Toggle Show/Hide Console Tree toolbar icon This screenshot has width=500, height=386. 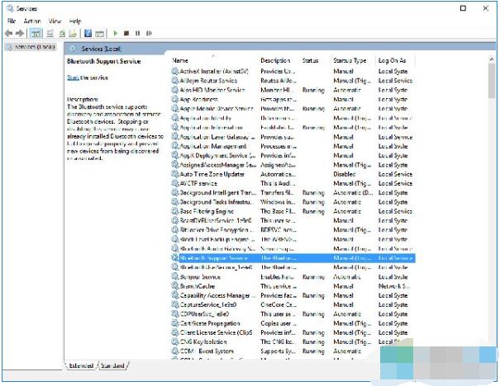tap(36, 33)
